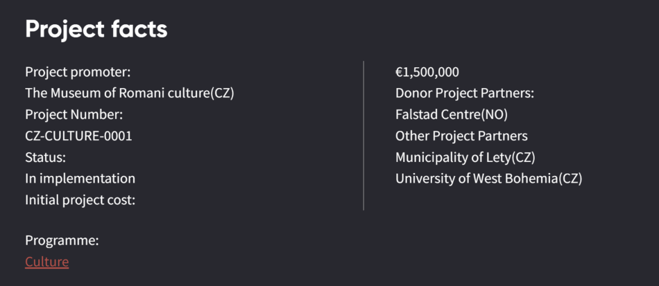Image resolution: width=659 pixels, height=286 pixels.
Task: Click the Programme label
Action: tap(62, 240)
